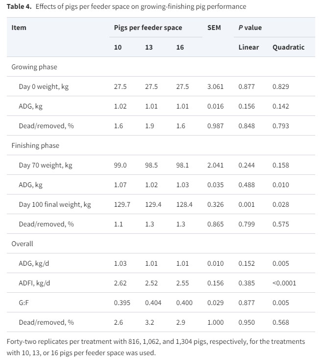
Task: Select the 129.7 final weight cell
Action: [x=122, y=204]
